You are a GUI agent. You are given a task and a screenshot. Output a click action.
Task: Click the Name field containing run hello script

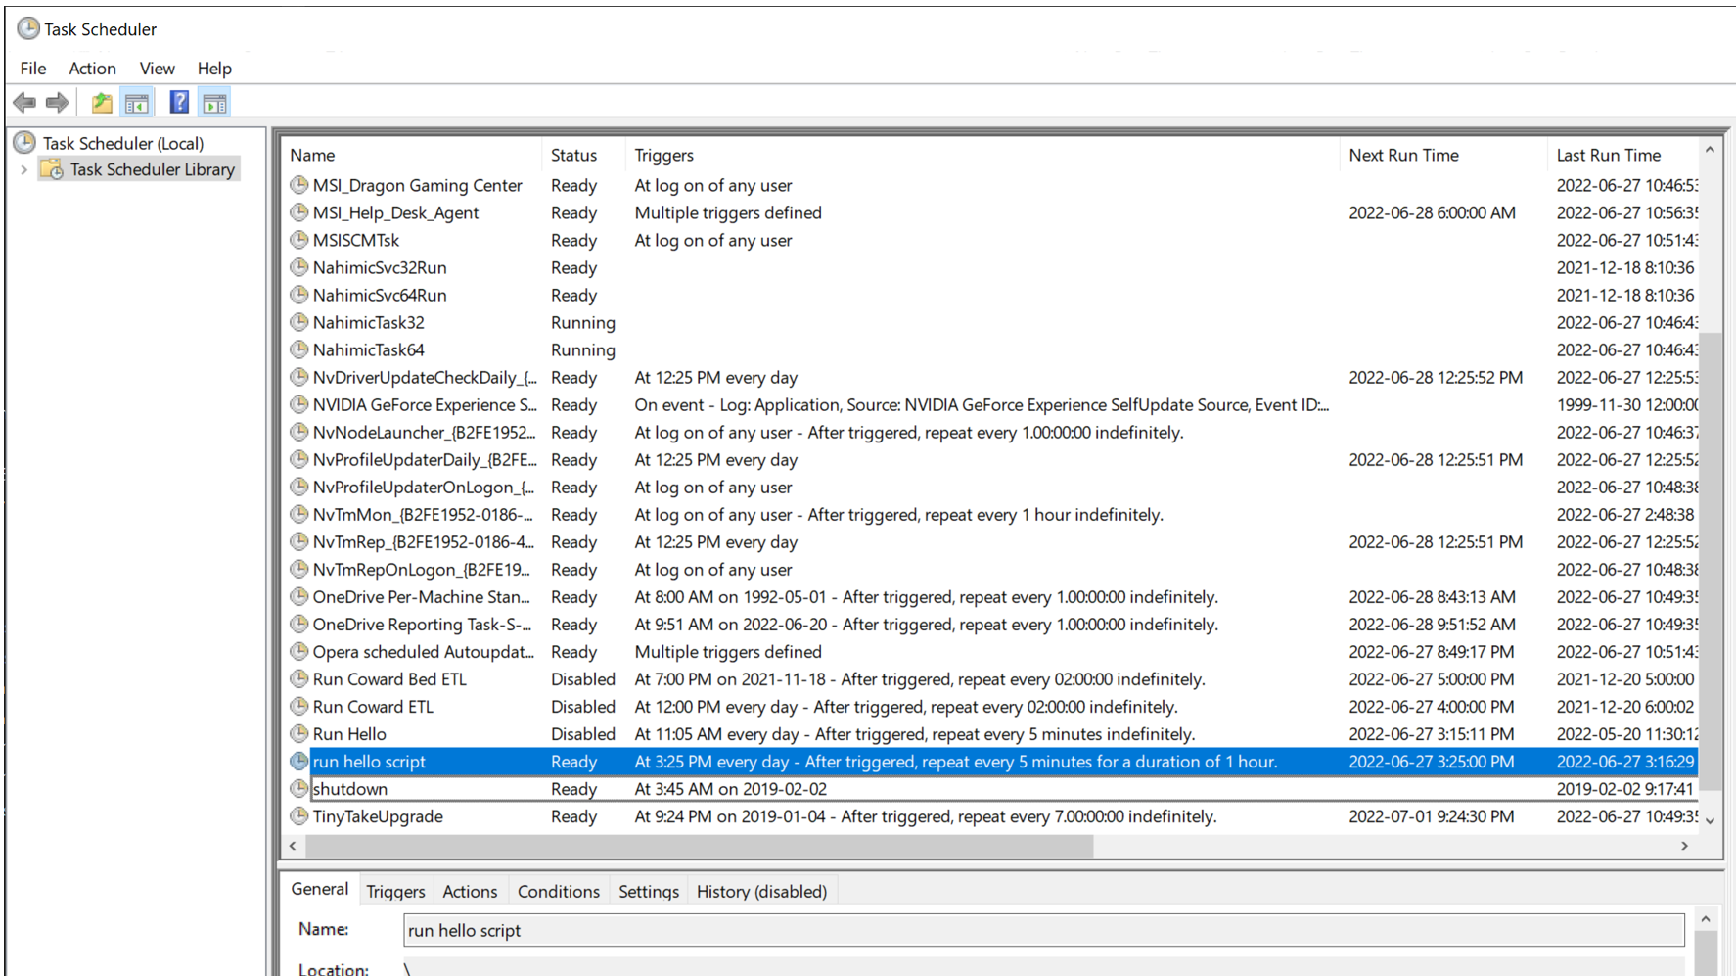click(1042, 930)
